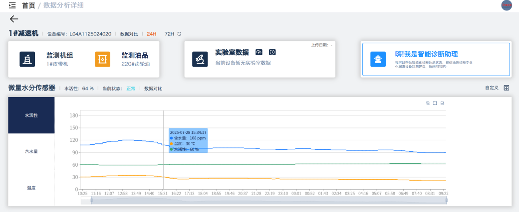Switch to the 含水量 tab

click(31, 151)
